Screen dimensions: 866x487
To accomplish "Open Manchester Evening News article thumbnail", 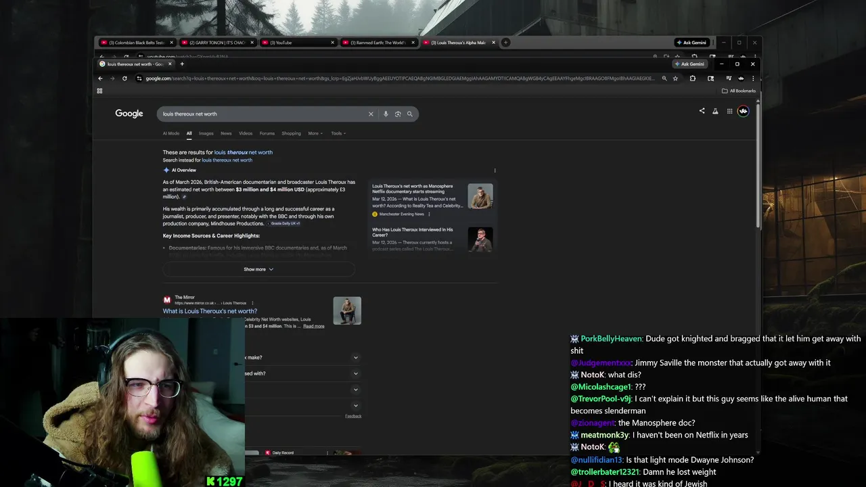I will click(x=480, y=196).
